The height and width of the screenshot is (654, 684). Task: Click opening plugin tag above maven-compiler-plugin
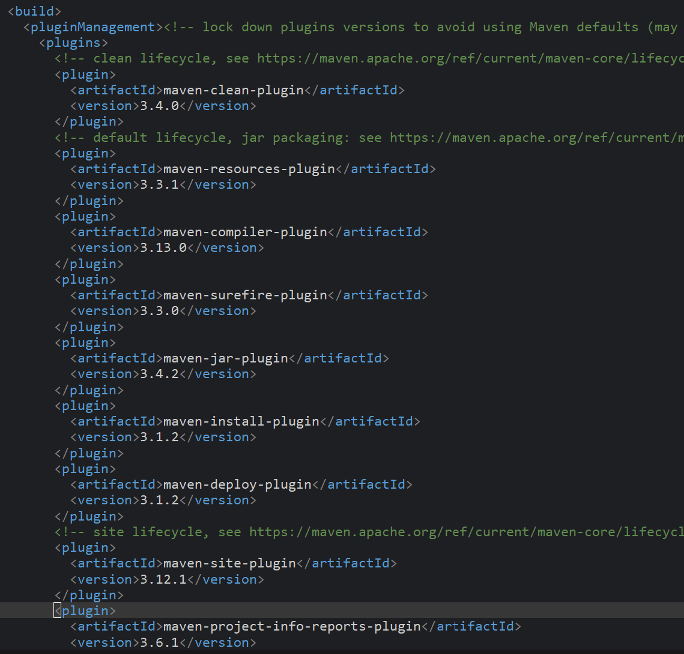coord(85,216)
